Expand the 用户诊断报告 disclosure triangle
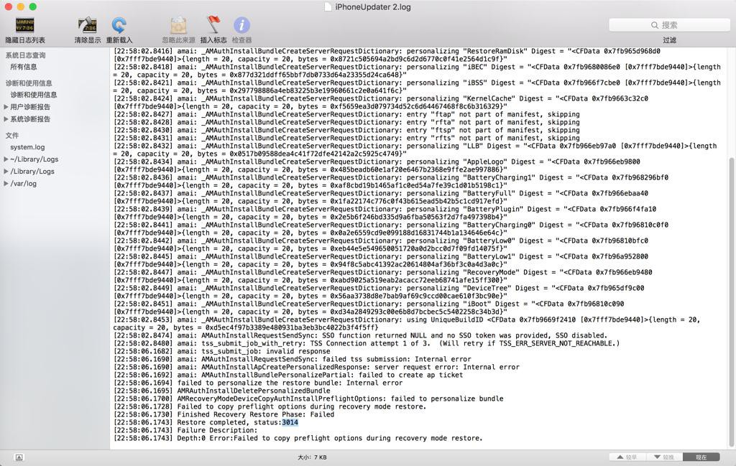 pos(6,107)
